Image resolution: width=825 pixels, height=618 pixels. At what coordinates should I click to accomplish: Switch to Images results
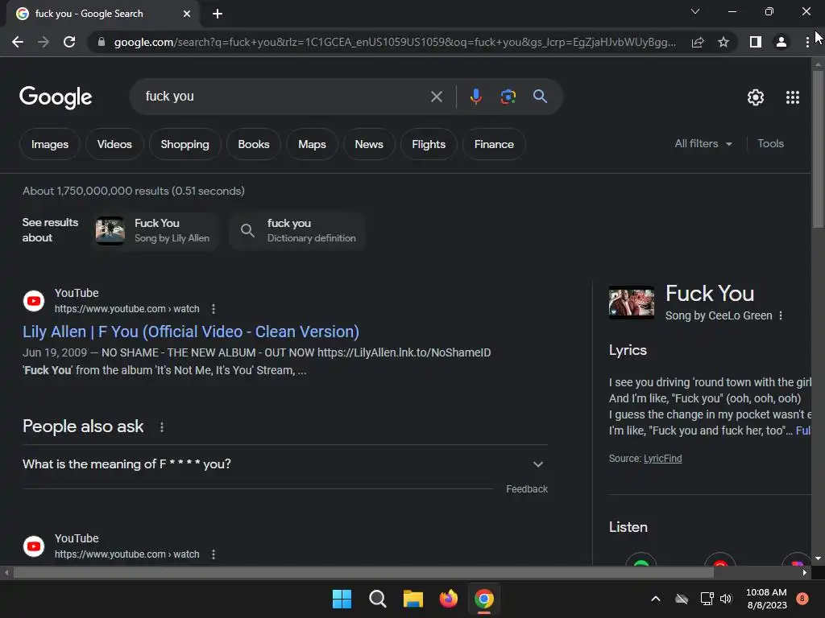click(x=49, y=144)
